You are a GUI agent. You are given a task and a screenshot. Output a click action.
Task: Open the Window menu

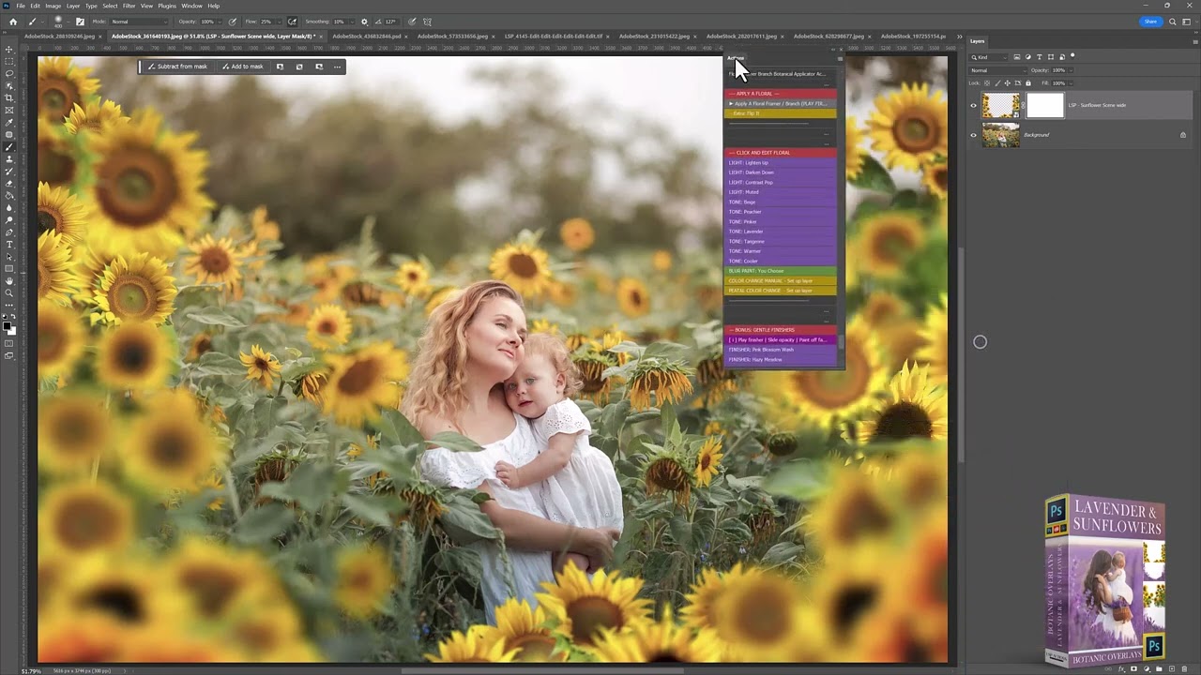[x=191, y=6]
